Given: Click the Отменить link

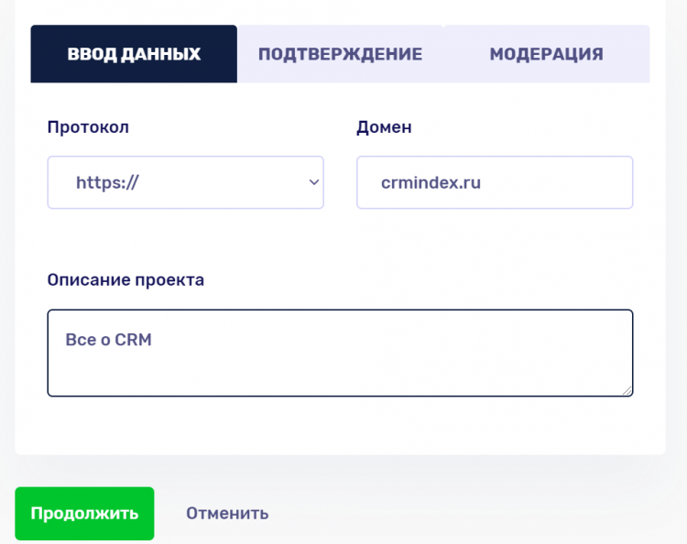Looking at the screenshot, I should [x=227, y=514].
